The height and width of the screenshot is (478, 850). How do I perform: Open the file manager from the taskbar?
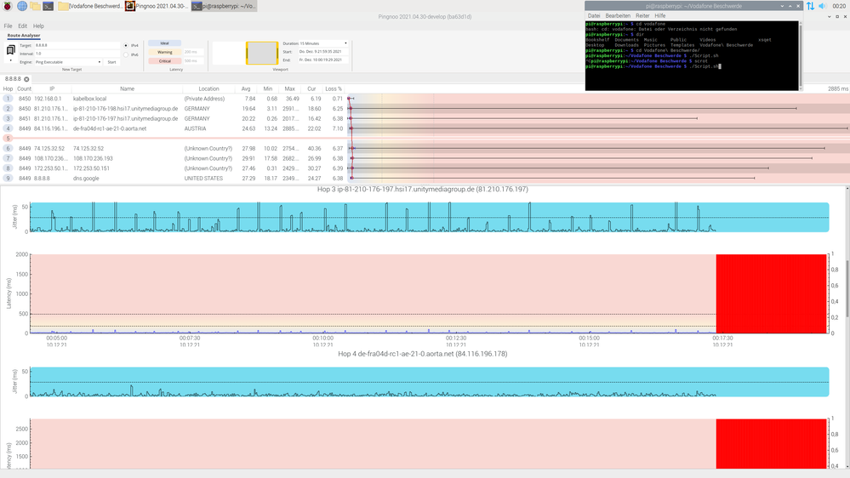(x=34, y=6)
